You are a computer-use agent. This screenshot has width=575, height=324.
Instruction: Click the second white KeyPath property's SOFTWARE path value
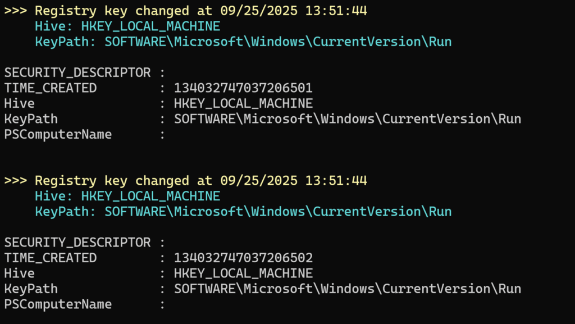(347, 289)
